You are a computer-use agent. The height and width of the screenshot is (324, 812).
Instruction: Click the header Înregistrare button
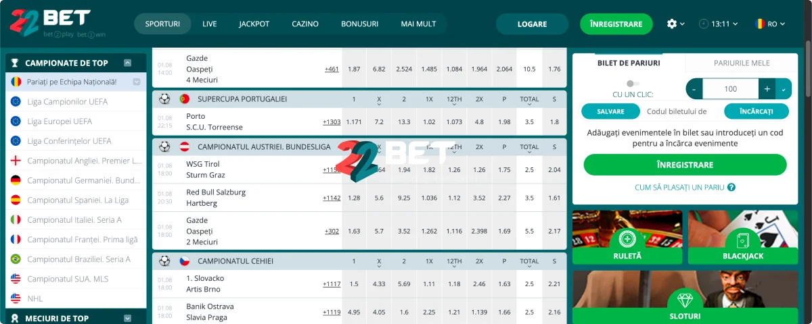pos(616,24)
